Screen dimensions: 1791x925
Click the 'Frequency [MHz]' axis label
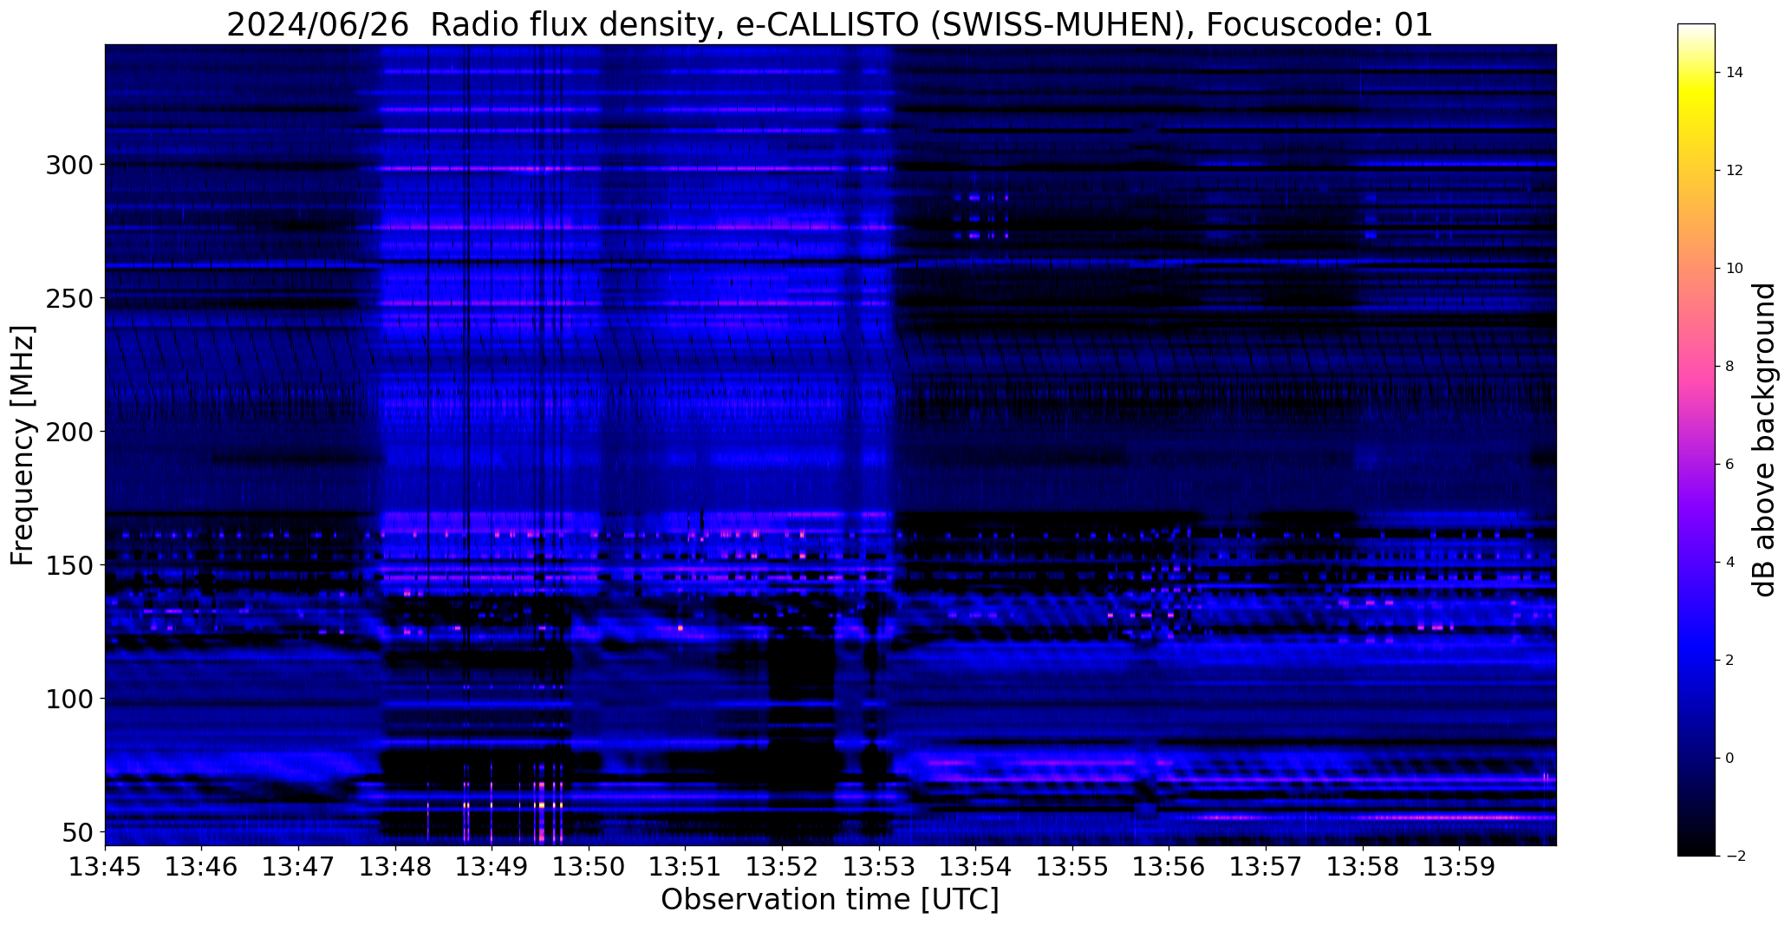click(x=23, y=446)
